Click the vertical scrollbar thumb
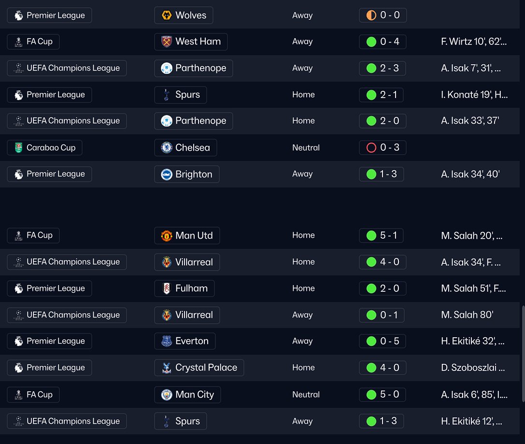The image size is (525, 444). tap(522, 353)
